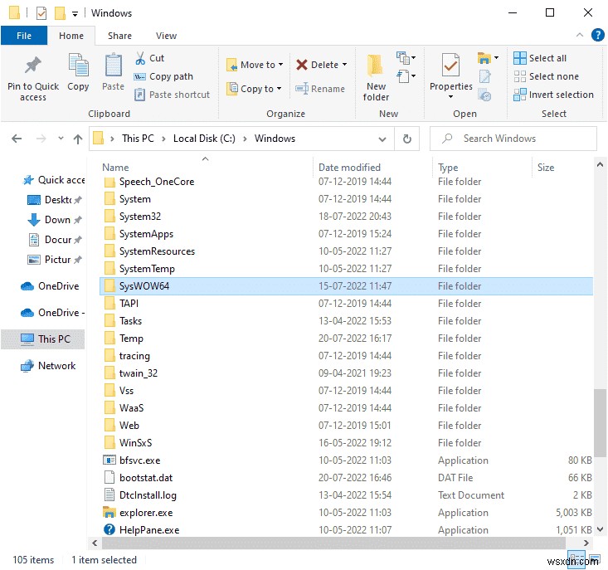Click the Edit icon in Open group
This screenshot has height=570, width=608.
click(x=484, y=76)
